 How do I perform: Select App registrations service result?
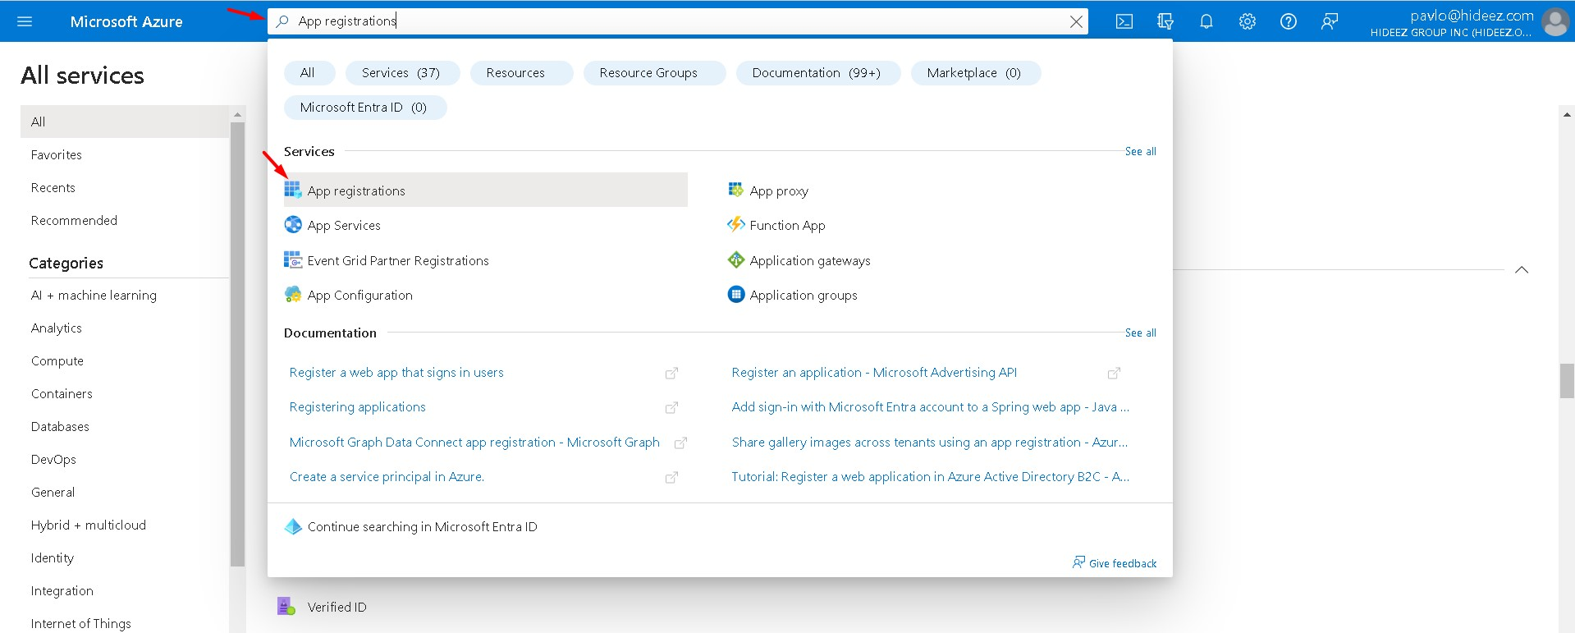356,190
